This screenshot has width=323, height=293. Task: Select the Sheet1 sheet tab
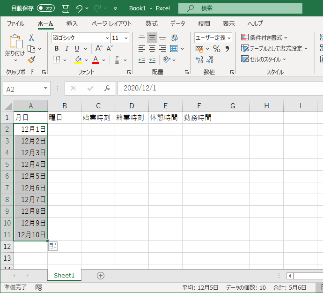point(64,275)
